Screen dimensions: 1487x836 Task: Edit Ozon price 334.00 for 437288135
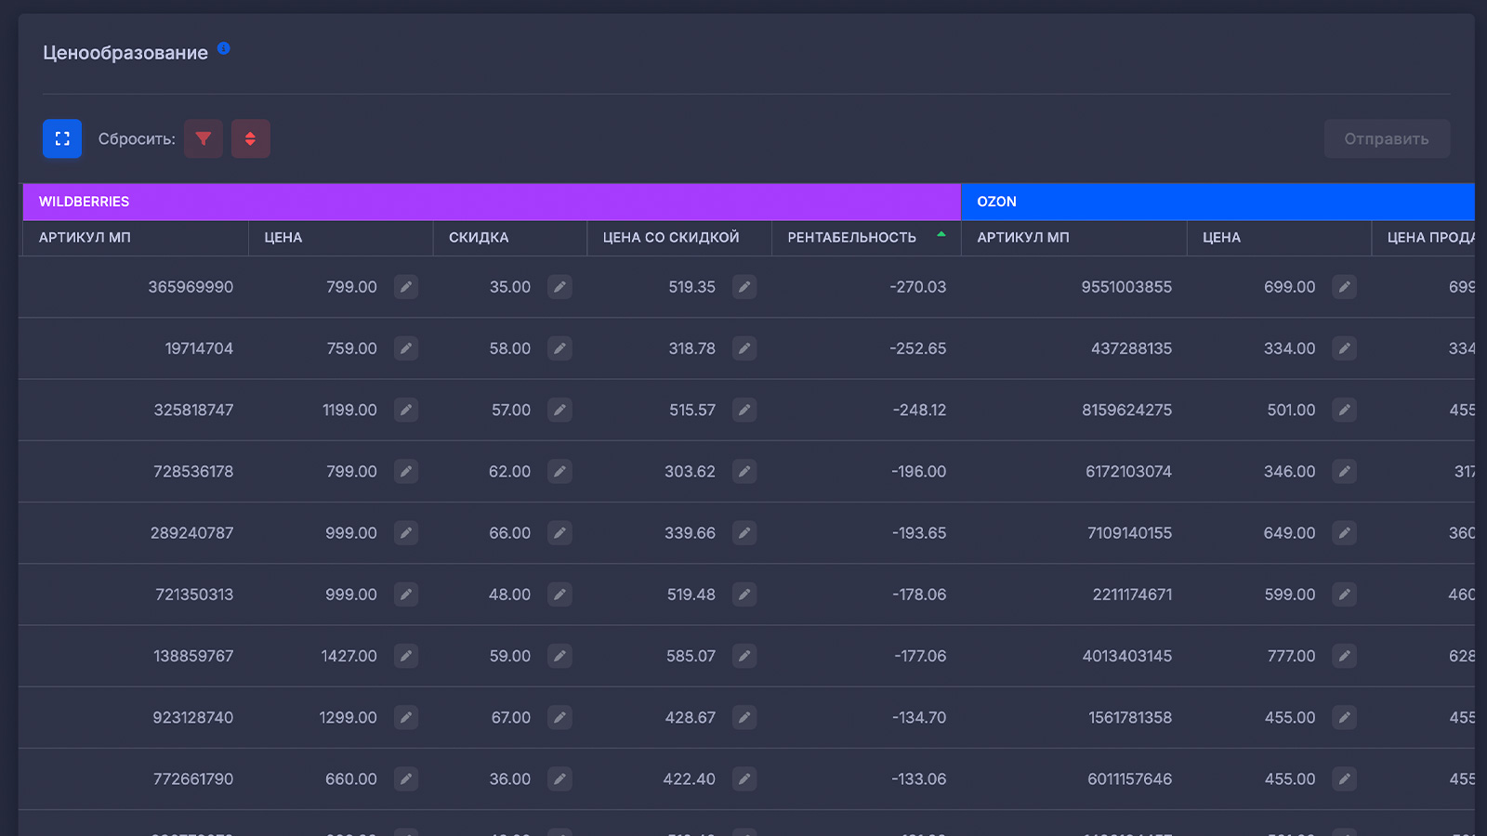1345,348
